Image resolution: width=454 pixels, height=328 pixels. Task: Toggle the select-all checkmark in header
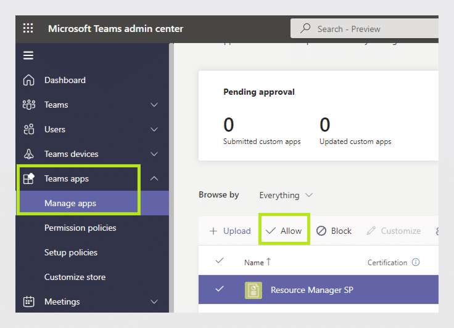[220, 260]
